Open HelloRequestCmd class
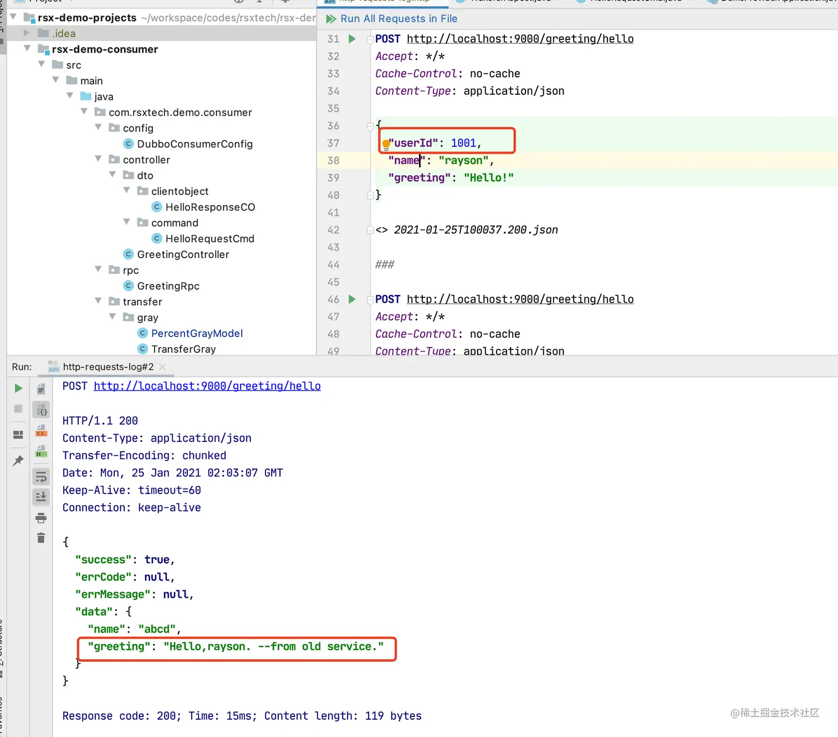838x737 pixels. [x=209, y=239]
